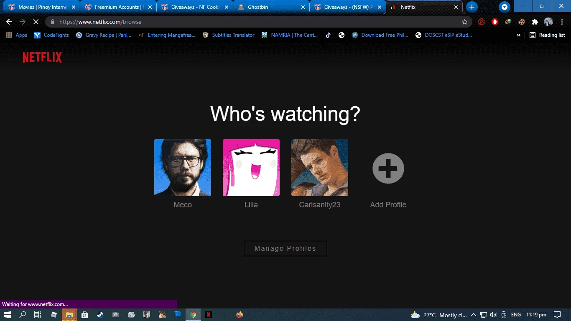View site information via the padlock icon

53,22
